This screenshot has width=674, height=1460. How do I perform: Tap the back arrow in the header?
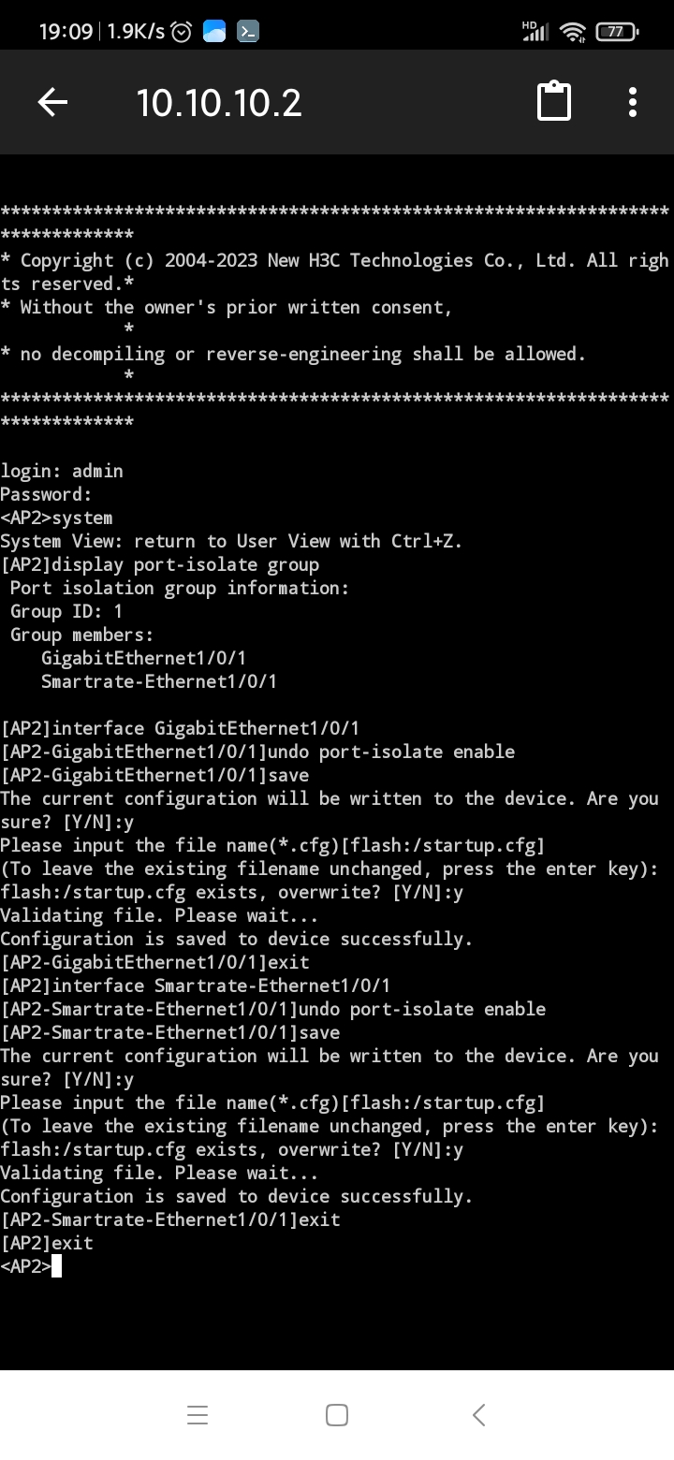tap(53, 102)
